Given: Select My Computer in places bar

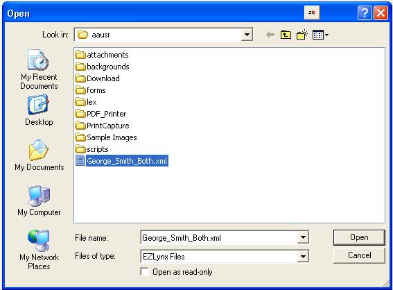Looking at the screenshot, I should coord(39,201).
